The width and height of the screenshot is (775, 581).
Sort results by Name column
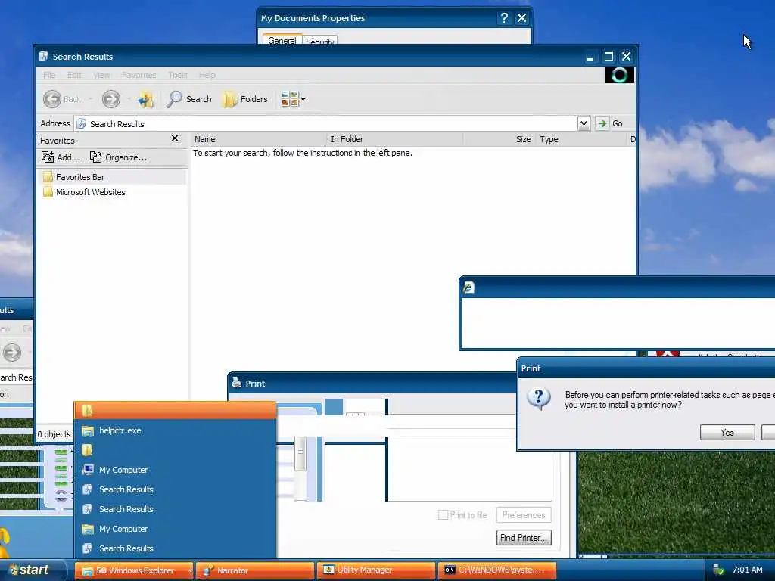(x=259, y=139)
